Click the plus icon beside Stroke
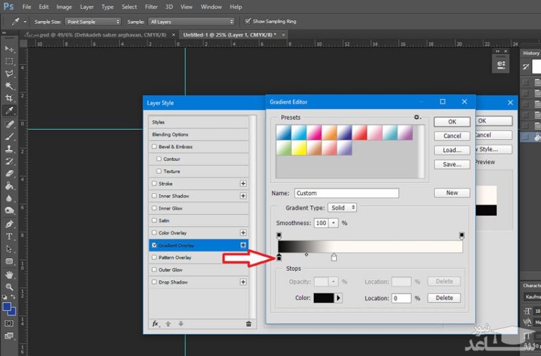The height and width of the screenshot is (356, 541). 243,184
